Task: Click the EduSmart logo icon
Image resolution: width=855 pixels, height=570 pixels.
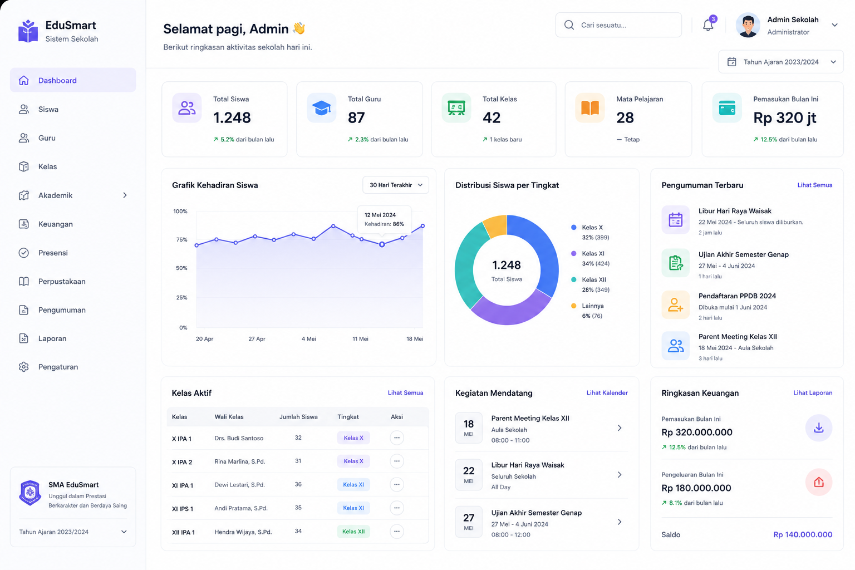Action: point(28,31)
